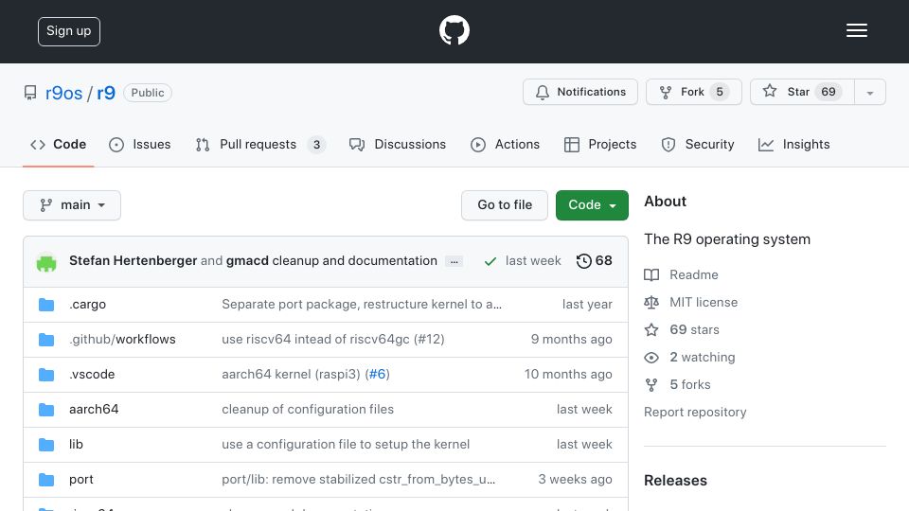The width and height of the screenshot is (909, 511).
Task: View the 69 stars link
Action: click(682, 329)
